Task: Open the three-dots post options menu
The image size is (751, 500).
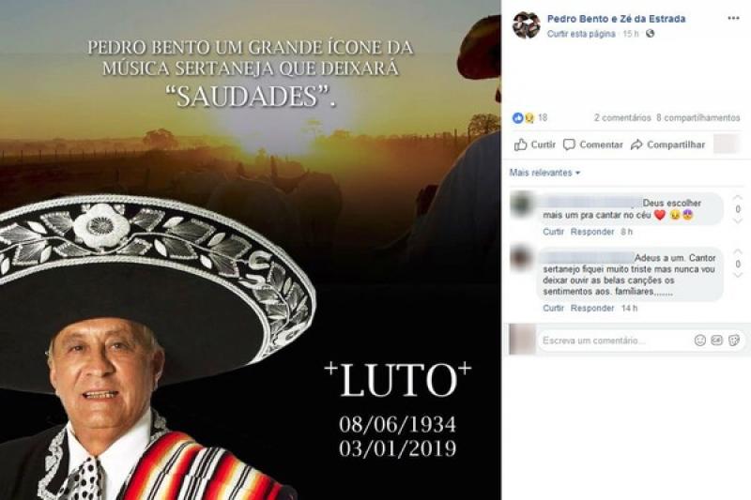Action: tap(733, 18)
